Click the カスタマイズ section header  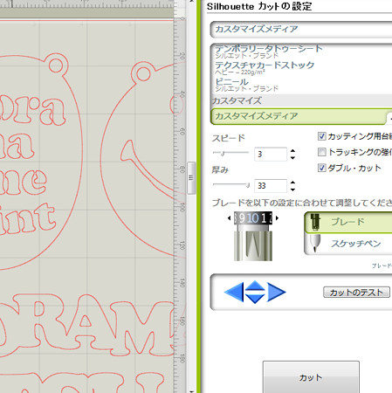(301, 100)
